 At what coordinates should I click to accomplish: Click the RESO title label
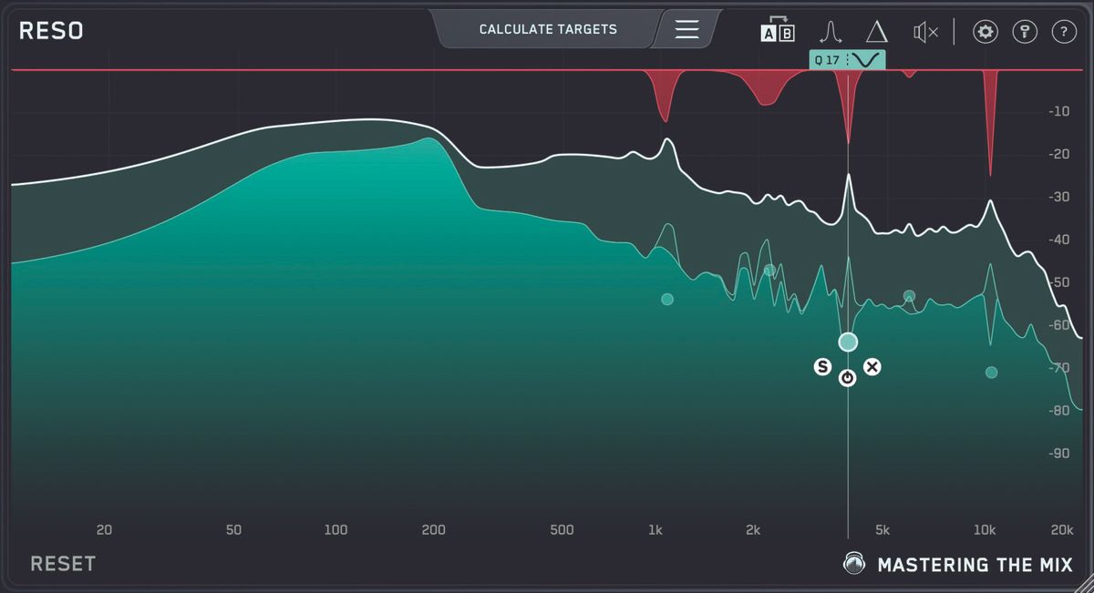tap(51, 29)
